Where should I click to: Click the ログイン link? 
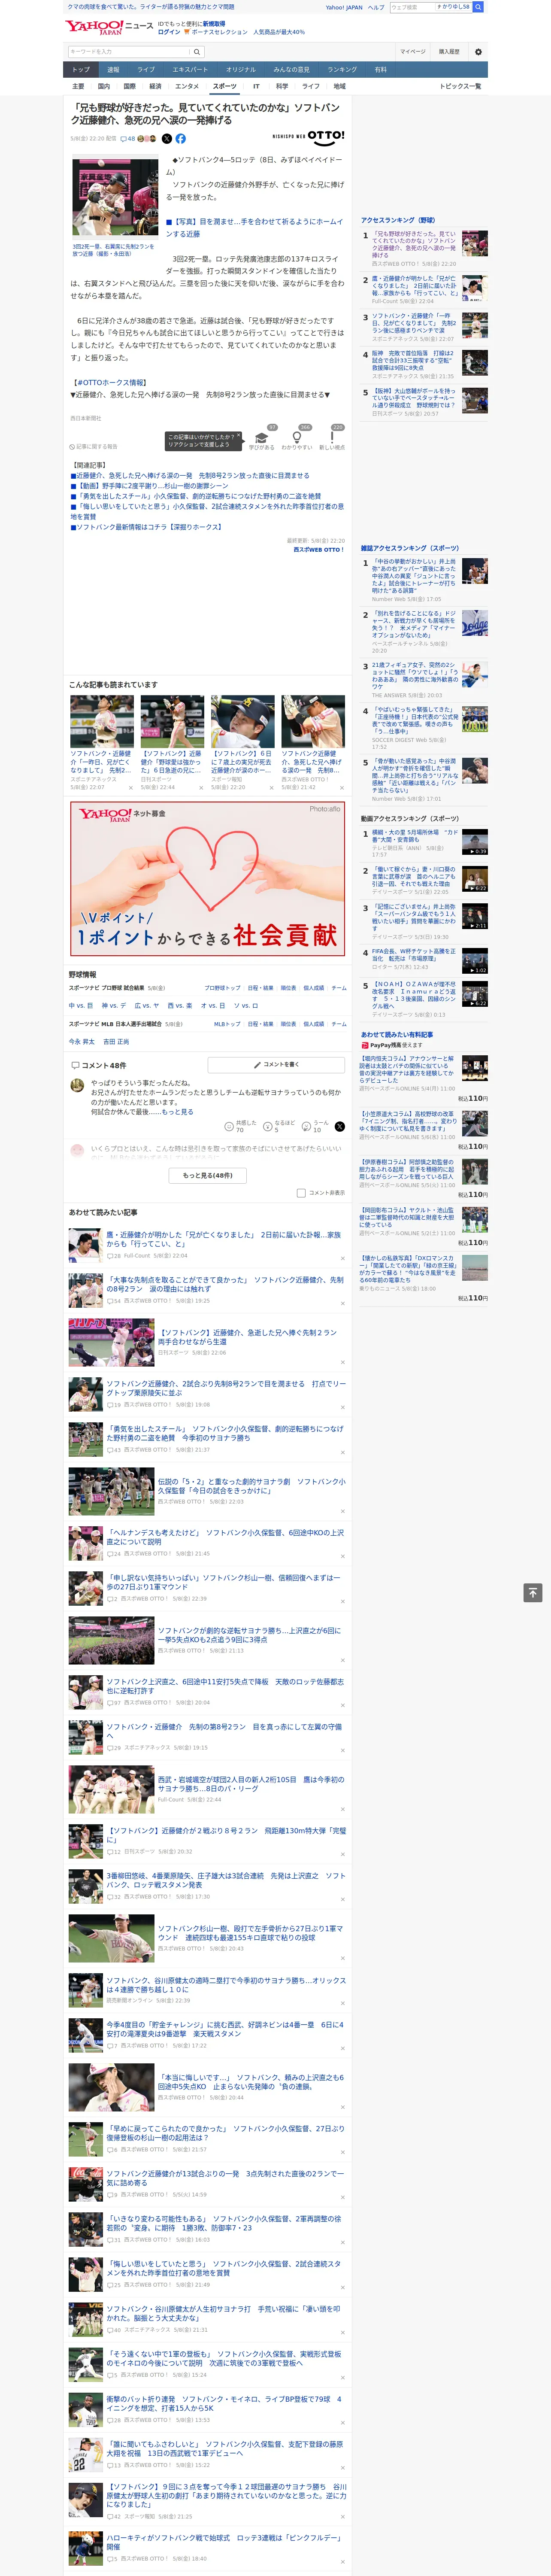pos(169,32)
